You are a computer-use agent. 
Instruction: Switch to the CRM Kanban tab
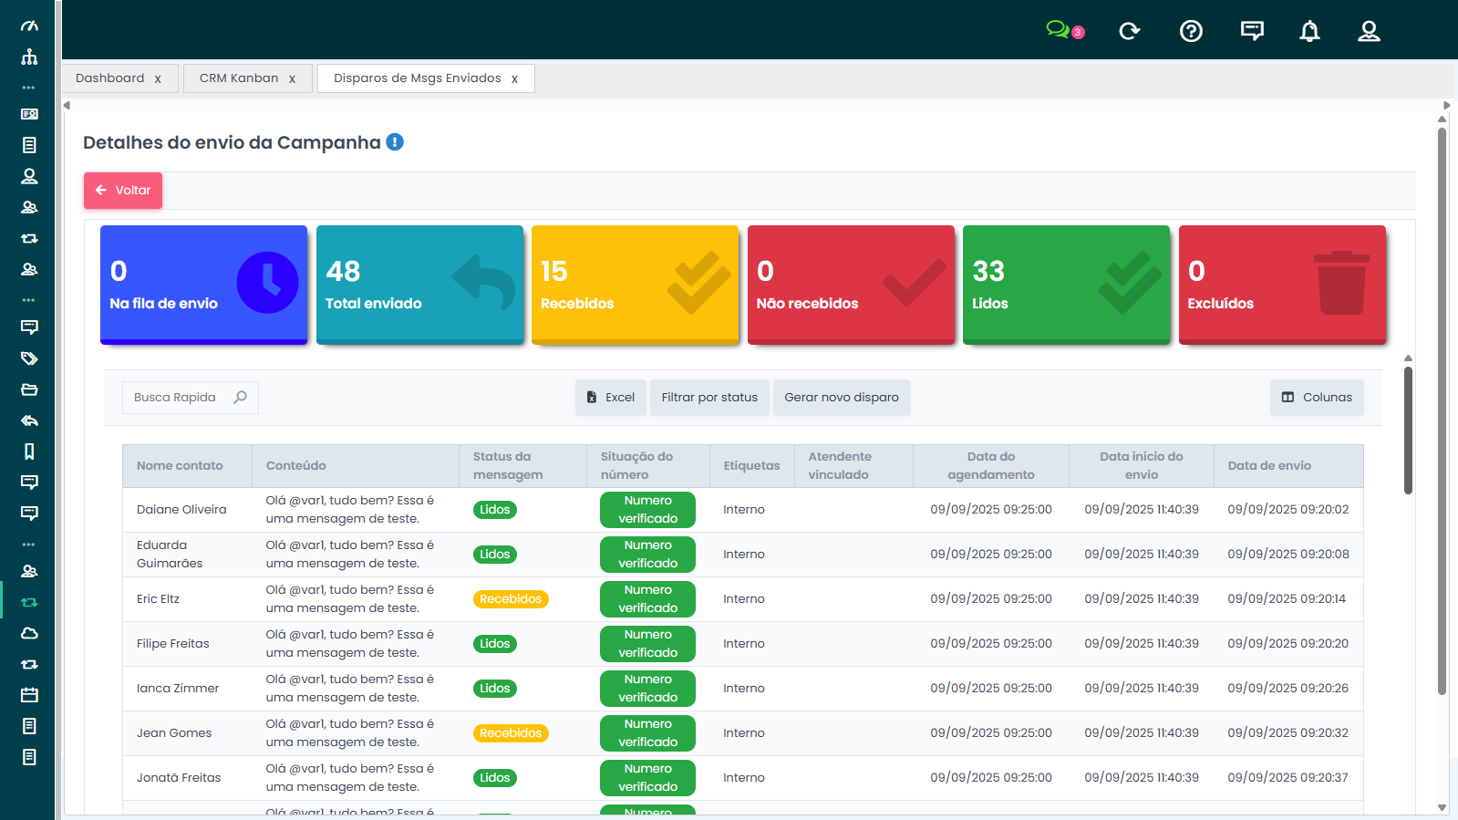(x=239, y=78)
